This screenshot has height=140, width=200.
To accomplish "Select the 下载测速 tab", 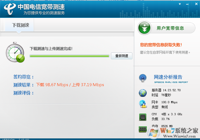I will click(x=19, y=25).
